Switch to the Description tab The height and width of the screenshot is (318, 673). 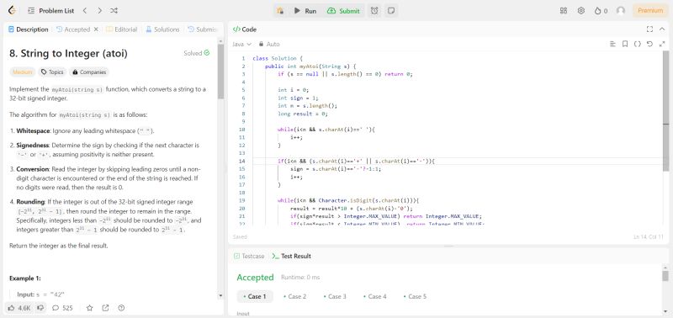pos(29,29)
